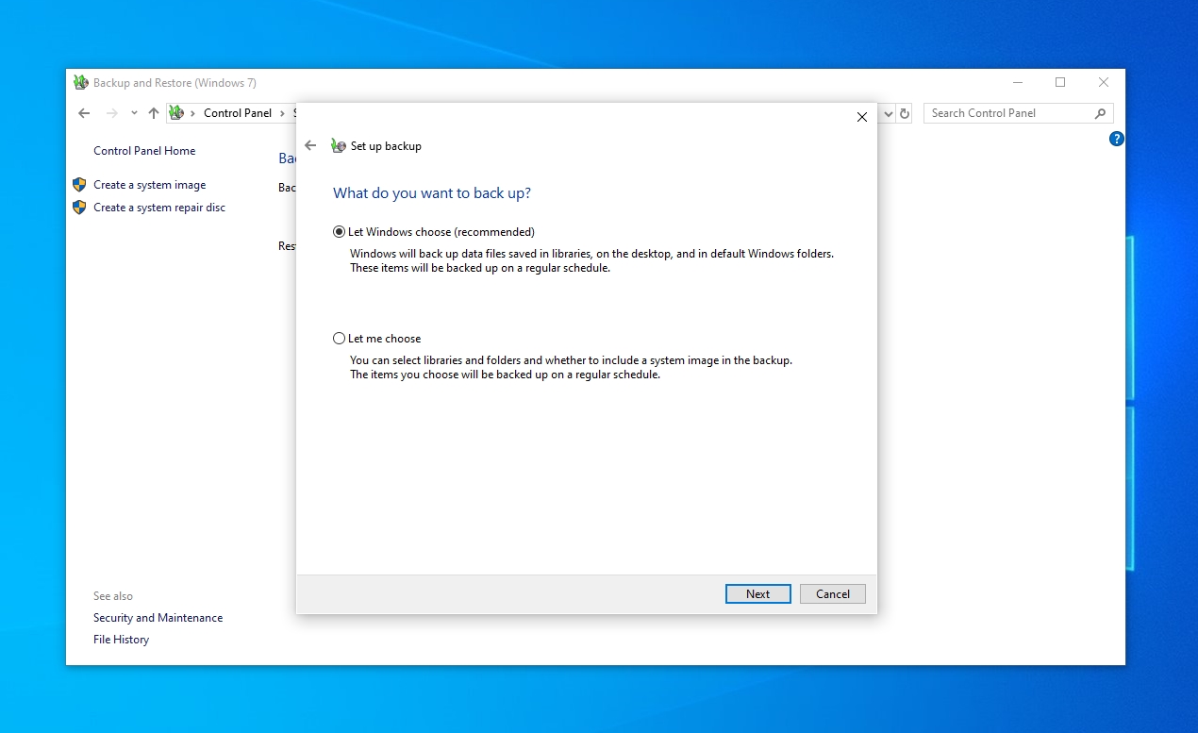Expand the chevron before Control Panel breadcrumb

193,113
